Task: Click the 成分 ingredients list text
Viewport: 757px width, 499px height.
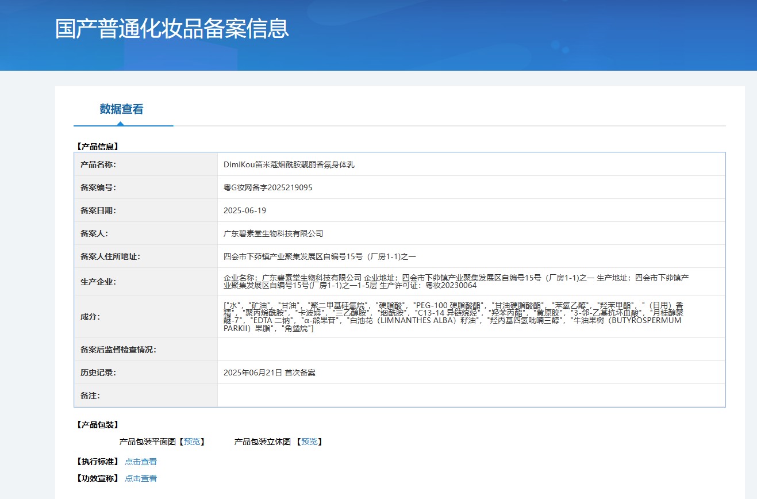Action: point(453,317)
